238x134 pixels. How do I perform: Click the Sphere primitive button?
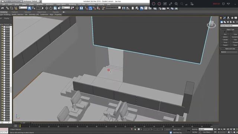[225, 37]
